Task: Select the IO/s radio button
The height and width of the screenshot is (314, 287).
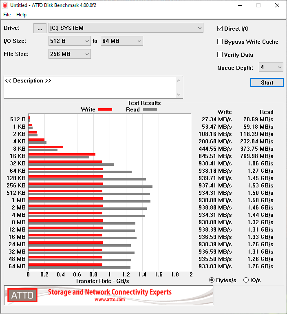Action: (246, 280)
